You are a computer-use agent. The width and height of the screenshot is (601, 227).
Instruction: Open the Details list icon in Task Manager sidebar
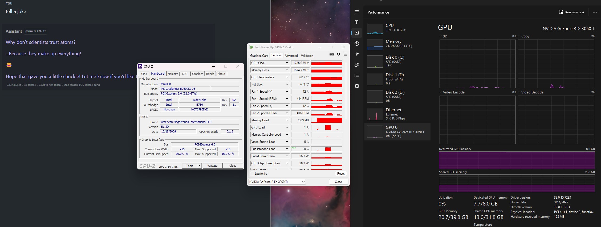(357, 75)
